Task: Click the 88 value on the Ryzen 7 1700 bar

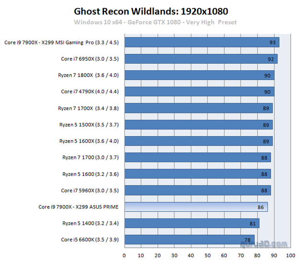Action: [x=264, y=158]
